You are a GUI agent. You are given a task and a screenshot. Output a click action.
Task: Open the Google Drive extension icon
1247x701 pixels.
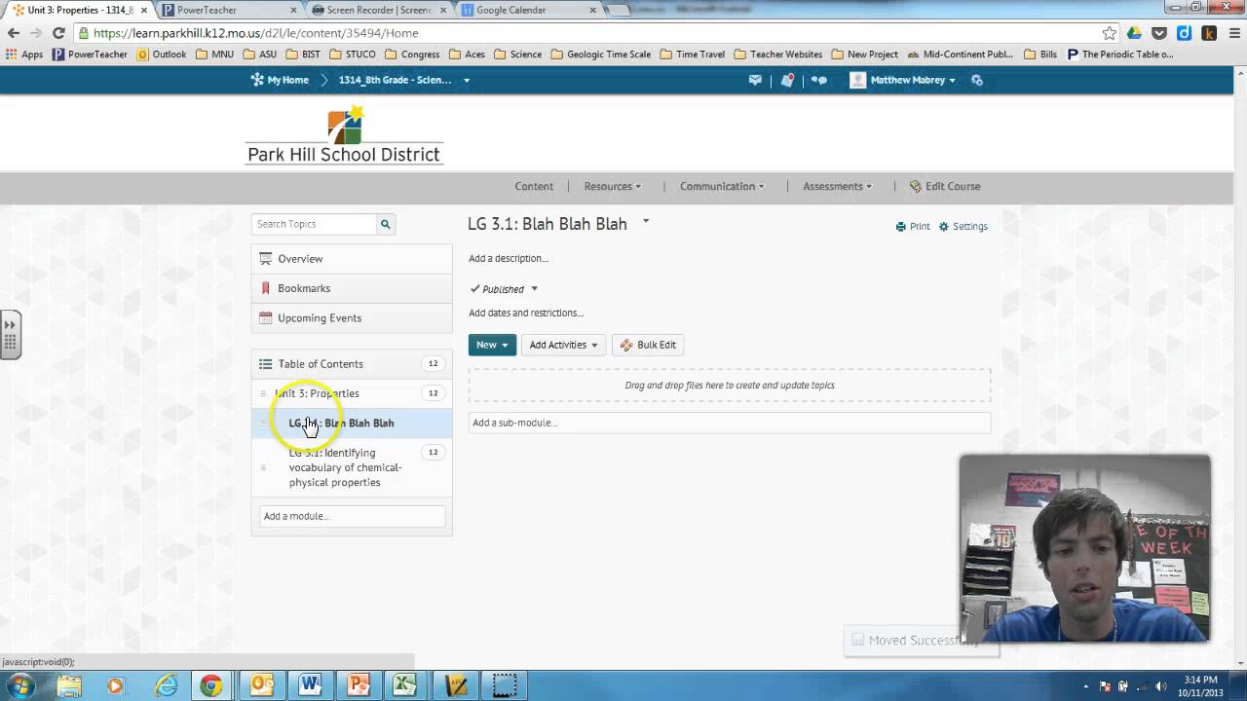tap(1134, 33)
